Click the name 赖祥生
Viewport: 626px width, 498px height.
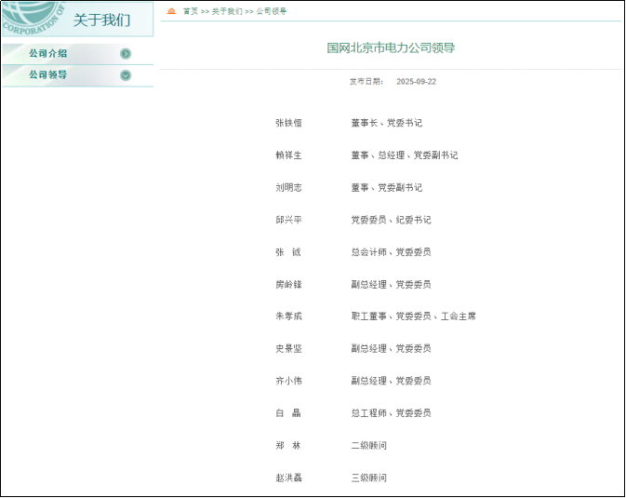tap(288, 155)
